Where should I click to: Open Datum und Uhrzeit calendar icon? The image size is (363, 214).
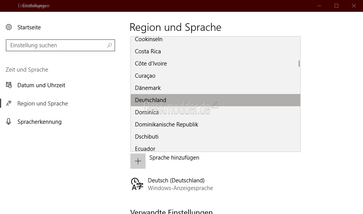(x=9, y=85)
